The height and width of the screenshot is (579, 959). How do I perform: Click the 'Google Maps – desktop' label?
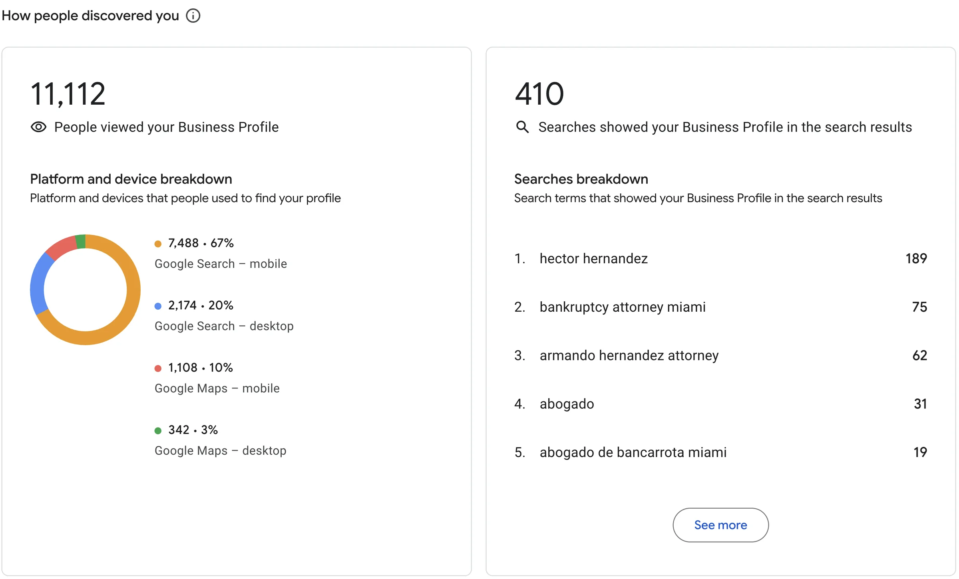[x=220, y=451]
